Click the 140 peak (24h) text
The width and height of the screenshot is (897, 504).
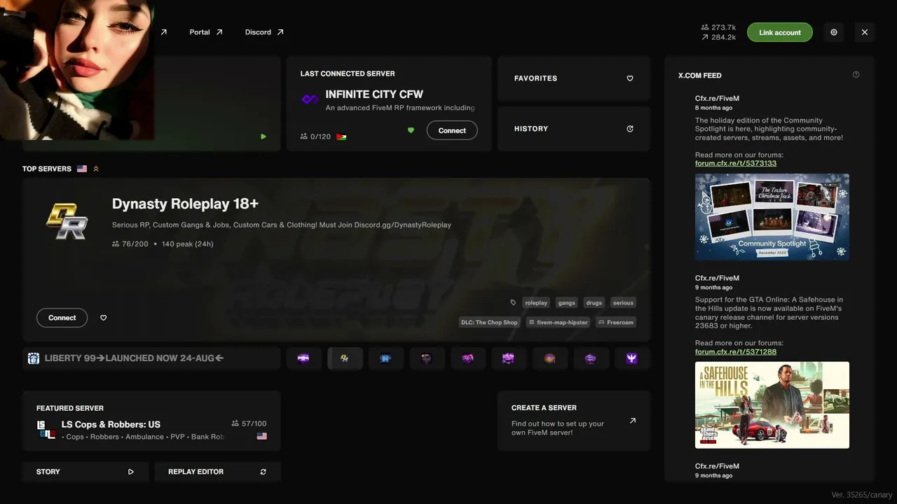187,244
